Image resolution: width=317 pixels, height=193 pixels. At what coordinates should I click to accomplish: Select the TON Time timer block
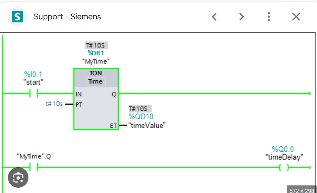pyautogui.click(x=96, y=99)
